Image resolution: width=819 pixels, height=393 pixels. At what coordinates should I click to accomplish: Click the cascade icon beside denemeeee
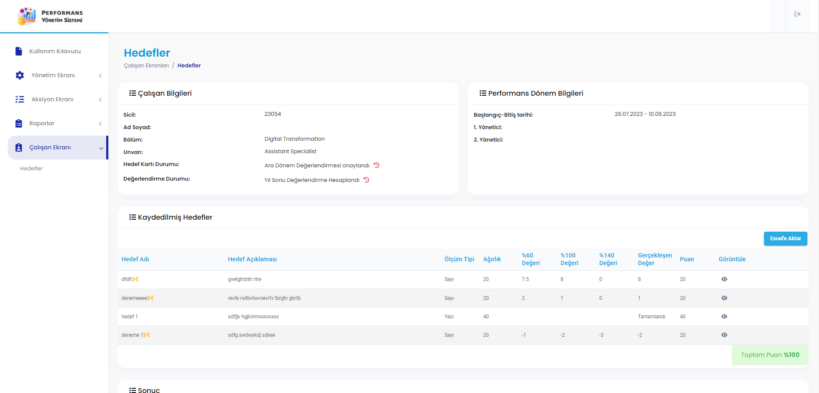150,298
